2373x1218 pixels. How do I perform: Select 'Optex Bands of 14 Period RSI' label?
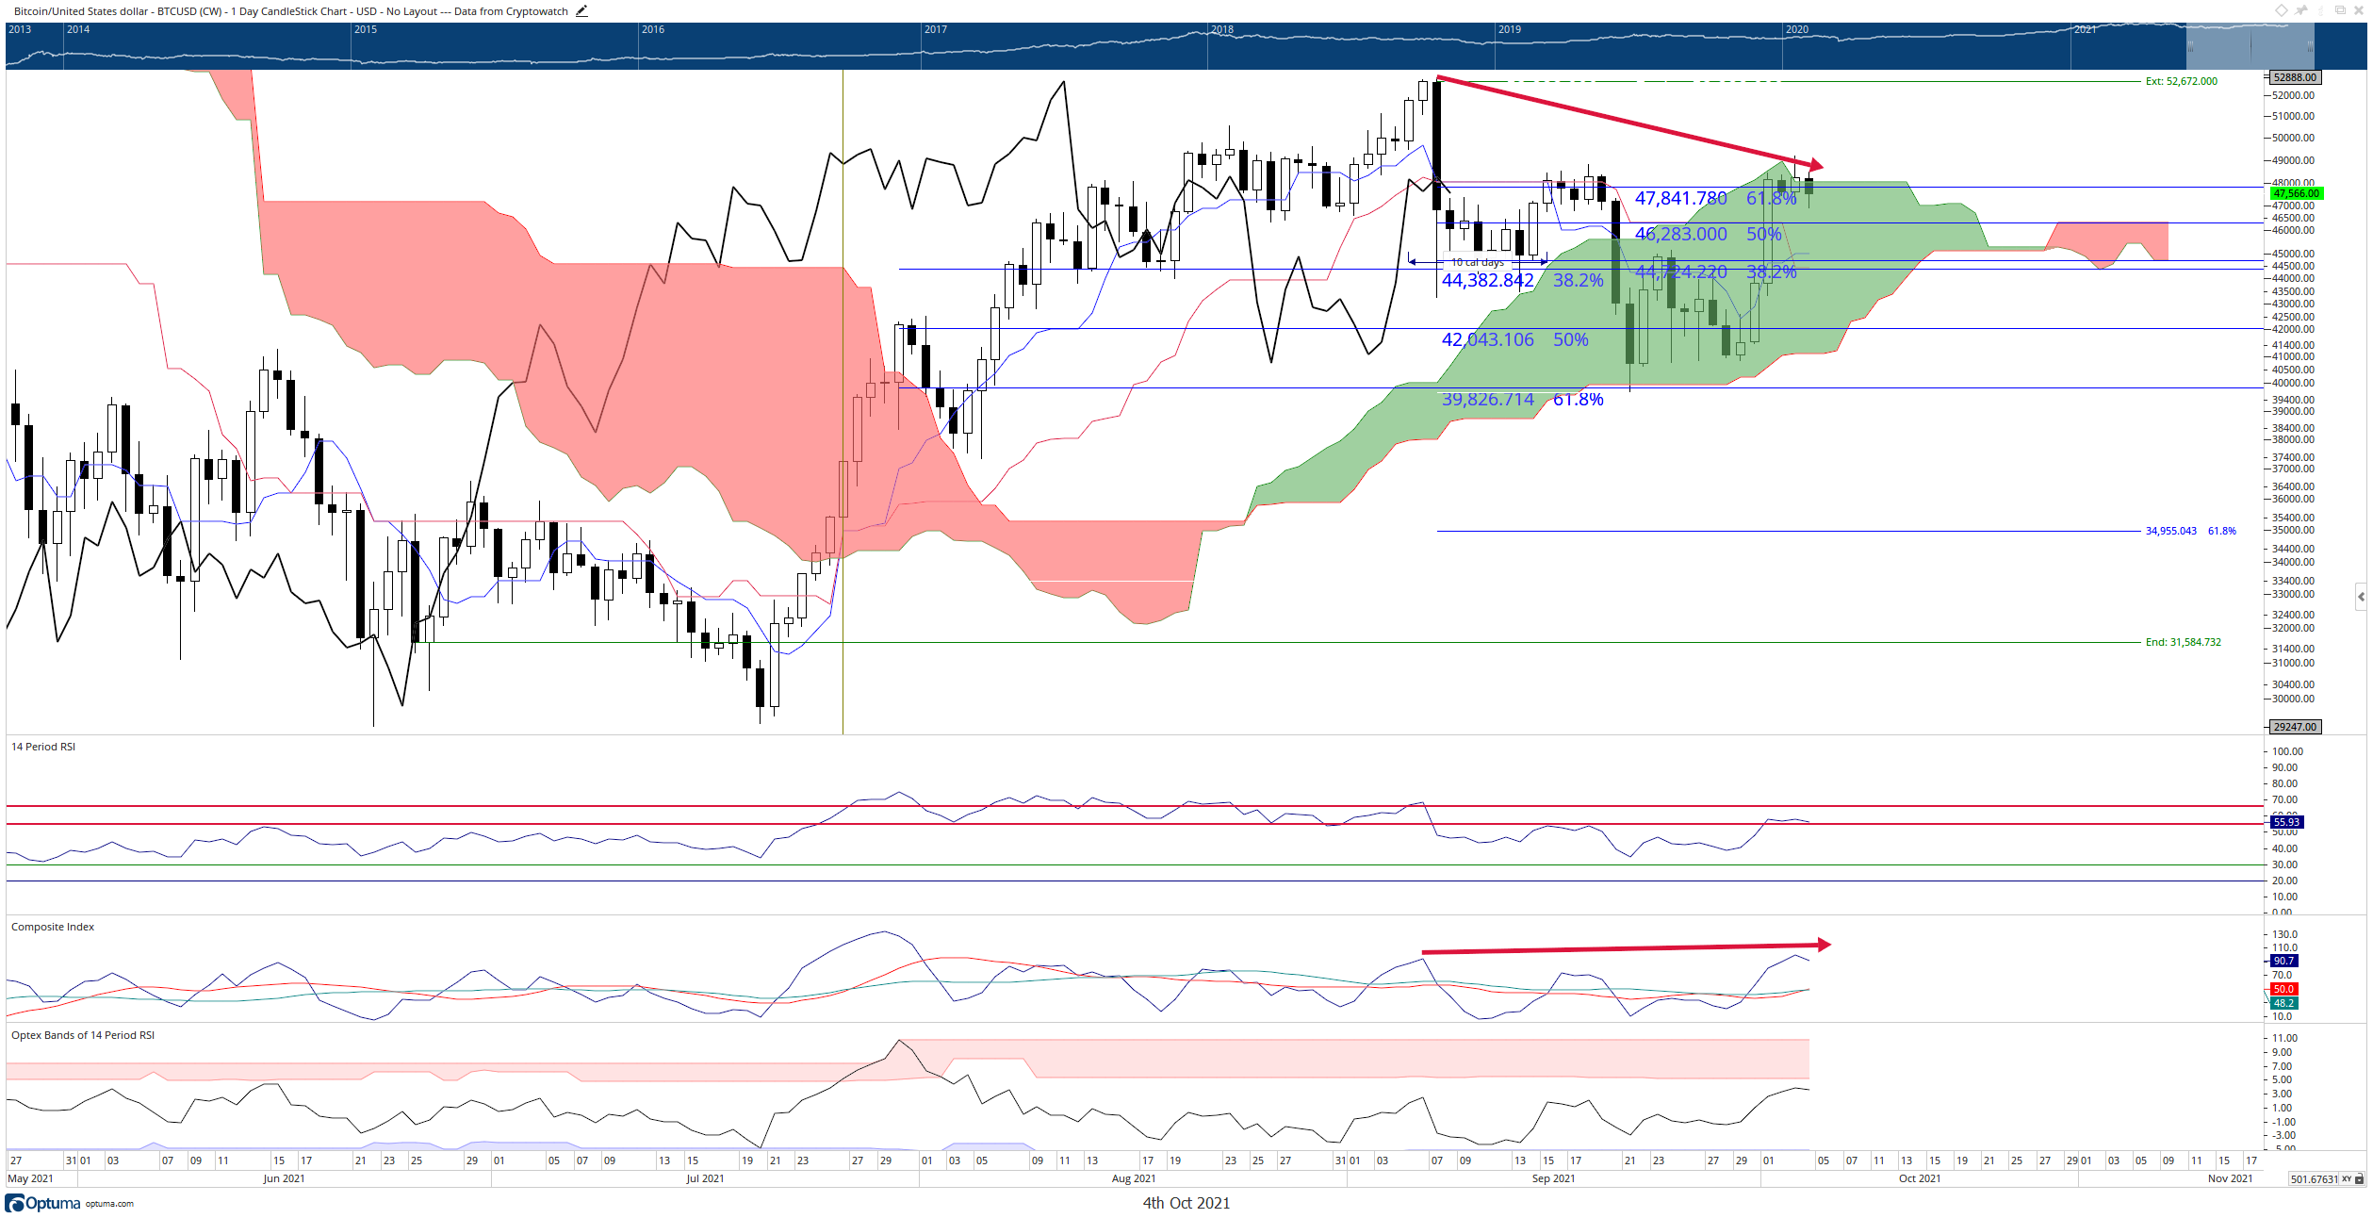click(x=83, y=1035)
